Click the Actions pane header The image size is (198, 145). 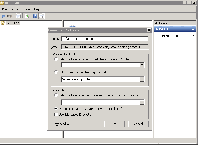pyautogui.click(x=175, y=23)
